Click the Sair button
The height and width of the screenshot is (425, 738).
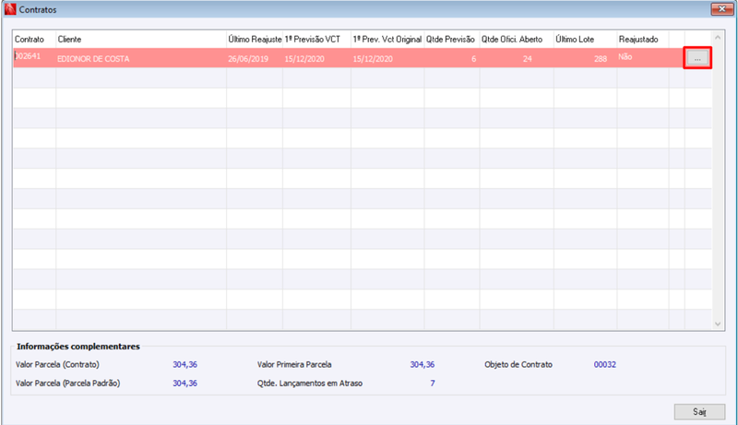[x=699, y=412]
